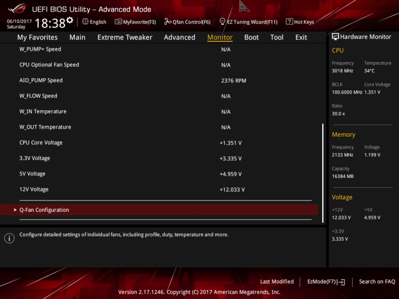Click the 34°C CPU temperature reading
Viewport: 399px width, 299px height.
[369, 71]
